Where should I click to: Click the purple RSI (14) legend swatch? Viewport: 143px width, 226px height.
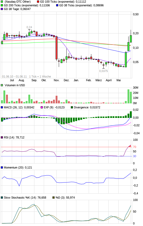coord(2,137)
